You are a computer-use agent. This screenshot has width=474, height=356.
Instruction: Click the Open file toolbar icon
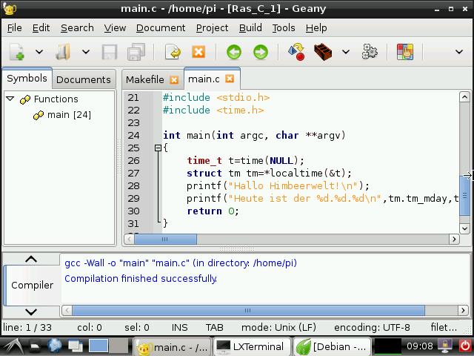coord(63,52)
